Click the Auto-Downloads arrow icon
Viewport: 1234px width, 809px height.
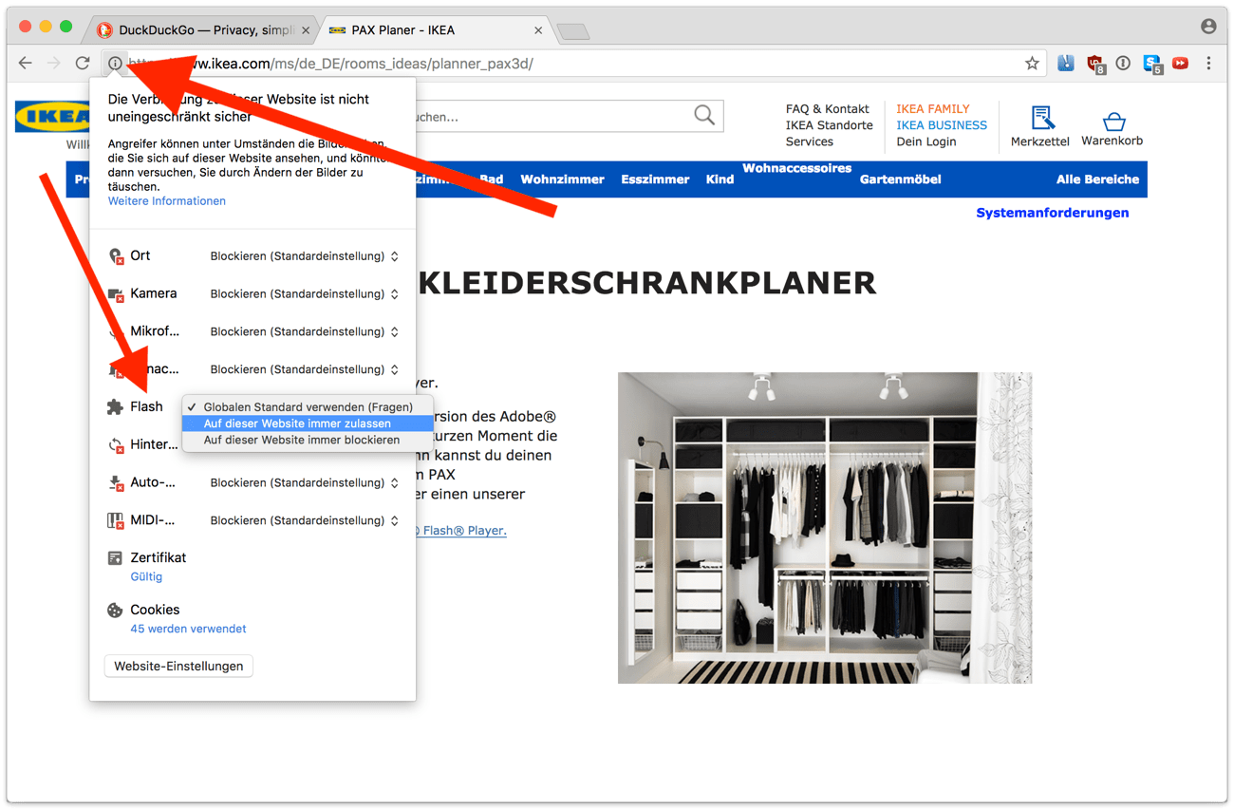(x=116, y=483)
